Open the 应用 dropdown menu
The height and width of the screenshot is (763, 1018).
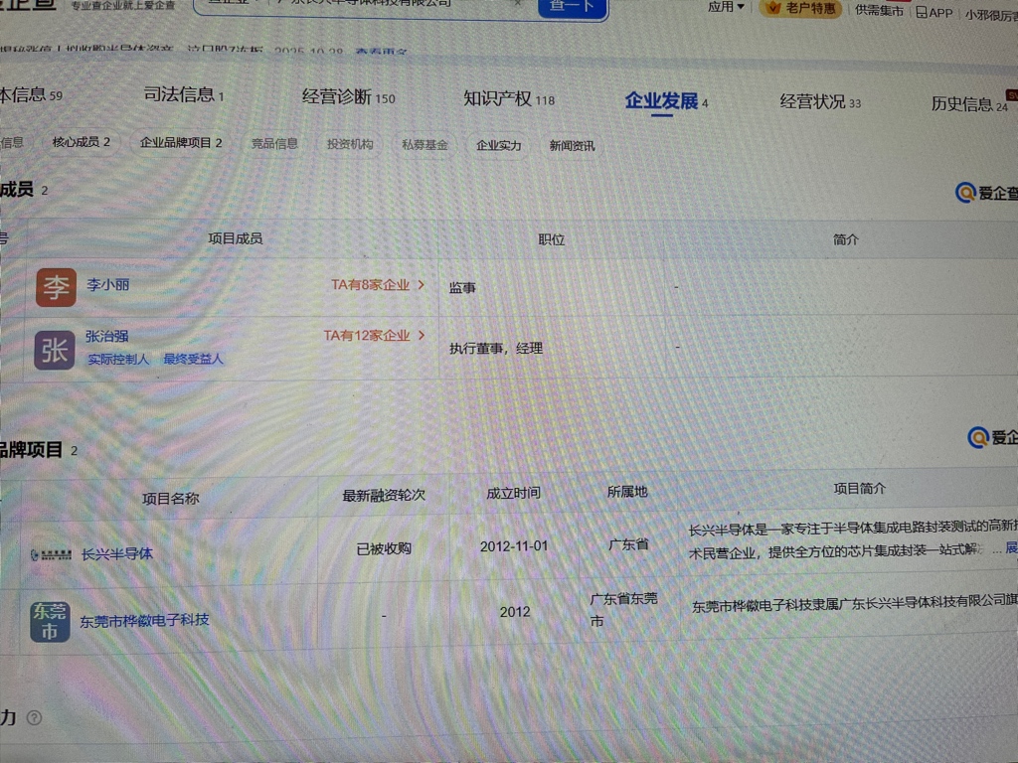click(726, 7)
